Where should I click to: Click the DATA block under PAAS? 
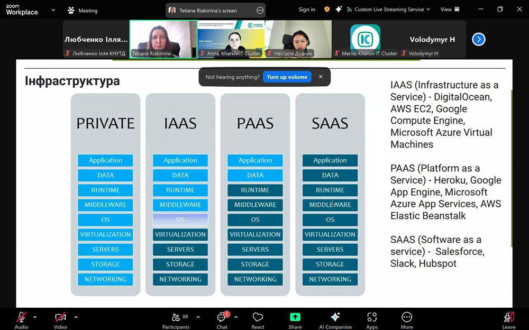pyautogui.click(x=255, y=175)
